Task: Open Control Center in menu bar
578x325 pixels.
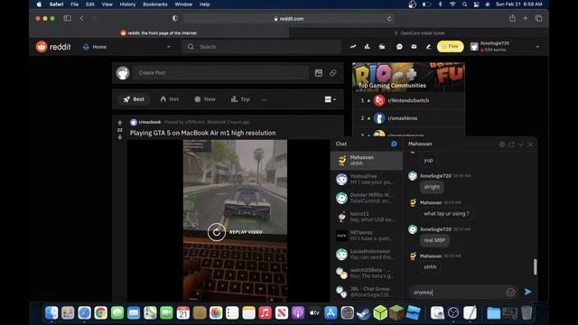Action: 476,5
